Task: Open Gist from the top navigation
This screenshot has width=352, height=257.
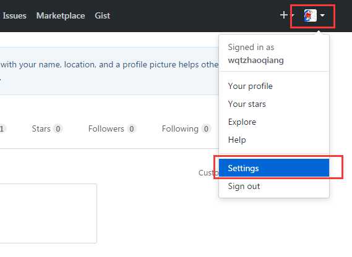Action: (x=102, y=15)
